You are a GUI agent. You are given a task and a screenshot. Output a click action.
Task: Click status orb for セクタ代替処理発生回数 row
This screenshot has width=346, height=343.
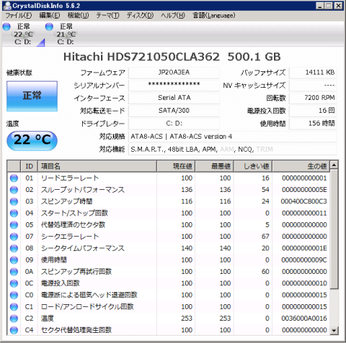[14, 330]
